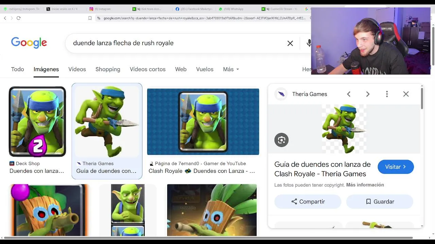
Task: Click the Deck Shop source label
Action: pos(24,163)
